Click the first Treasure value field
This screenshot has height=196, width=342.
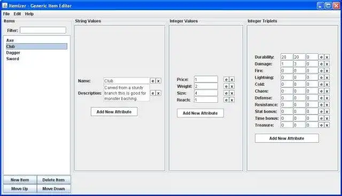(286, 125)
